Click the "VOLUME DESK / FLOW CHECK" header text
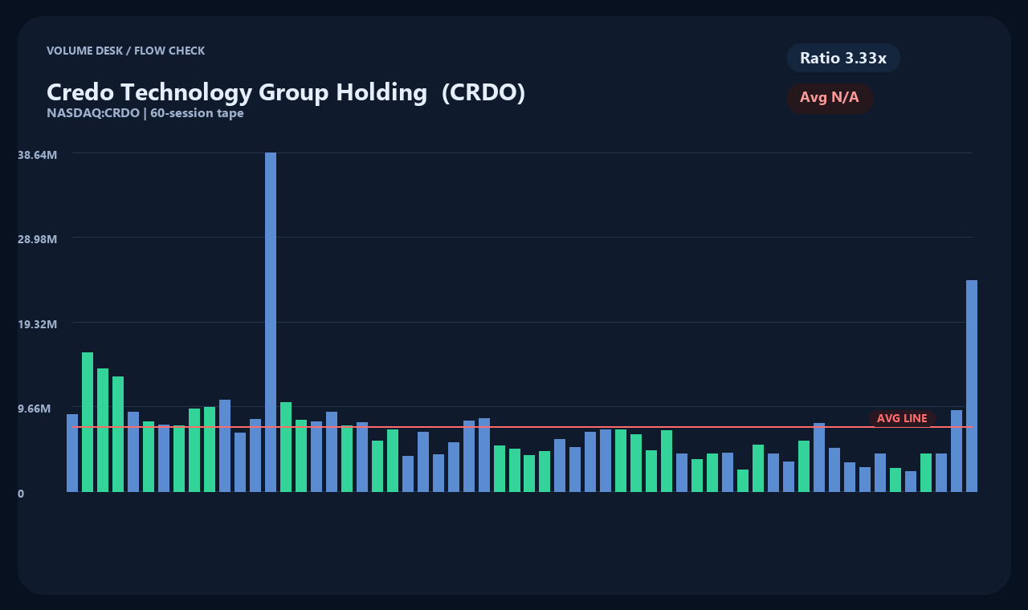 [x=125, y=51]
